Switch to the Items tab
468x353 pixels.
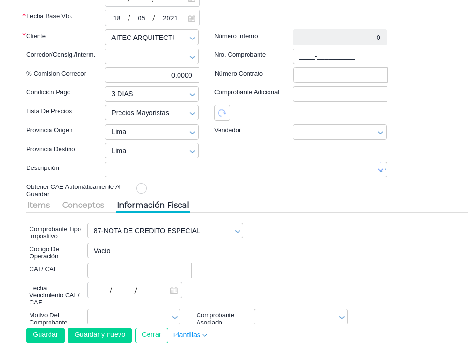[x=39, y=205]
